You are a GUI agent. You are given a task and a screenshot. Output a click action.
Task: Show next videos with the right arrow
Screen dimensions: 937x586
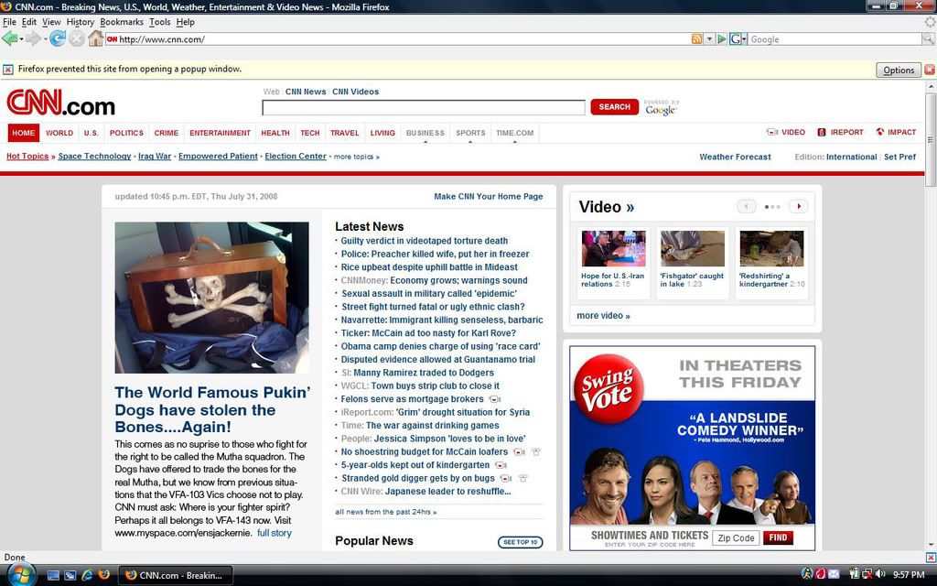click(x=799, y=206)
